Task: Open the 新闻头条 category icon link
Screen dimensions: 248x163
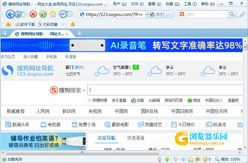Action: coord(17,125)
